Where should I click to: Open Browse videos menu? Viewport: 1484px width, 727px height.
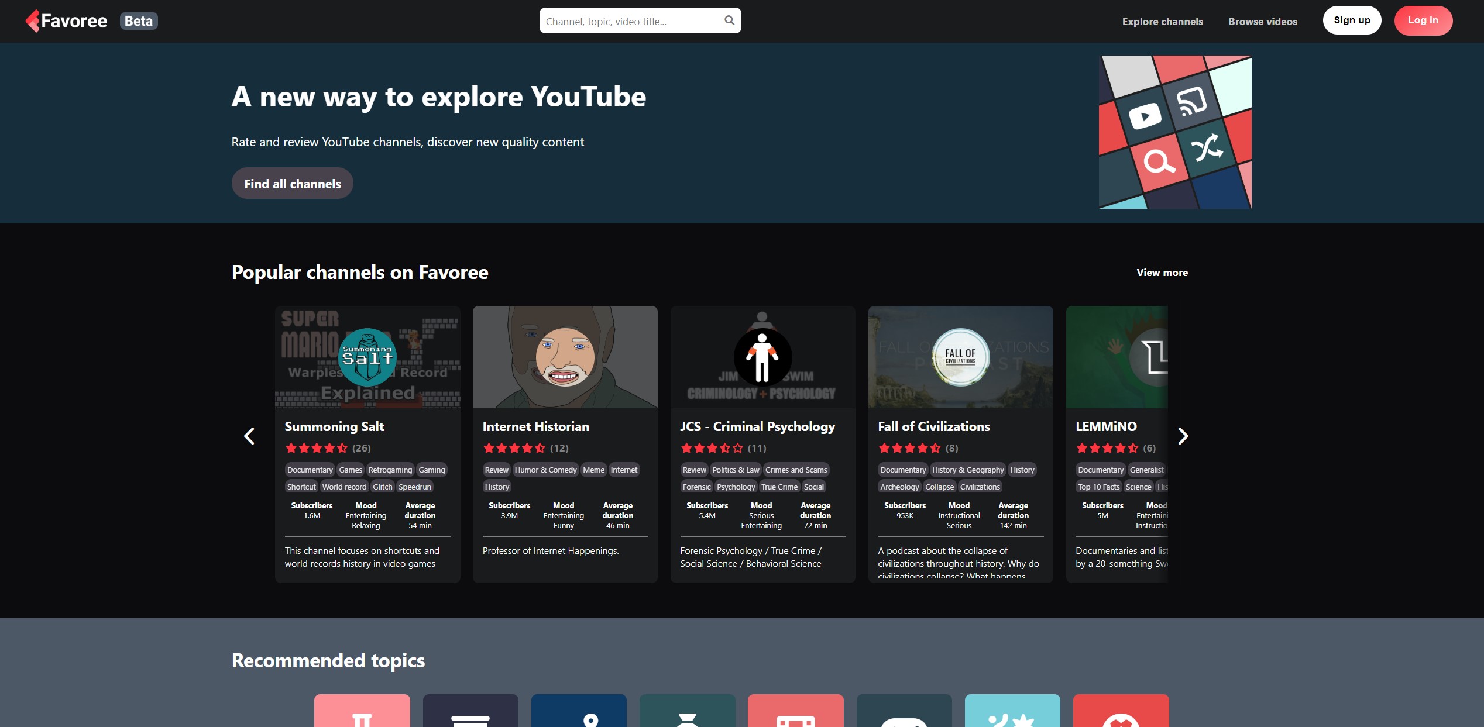pos(1263,22)
